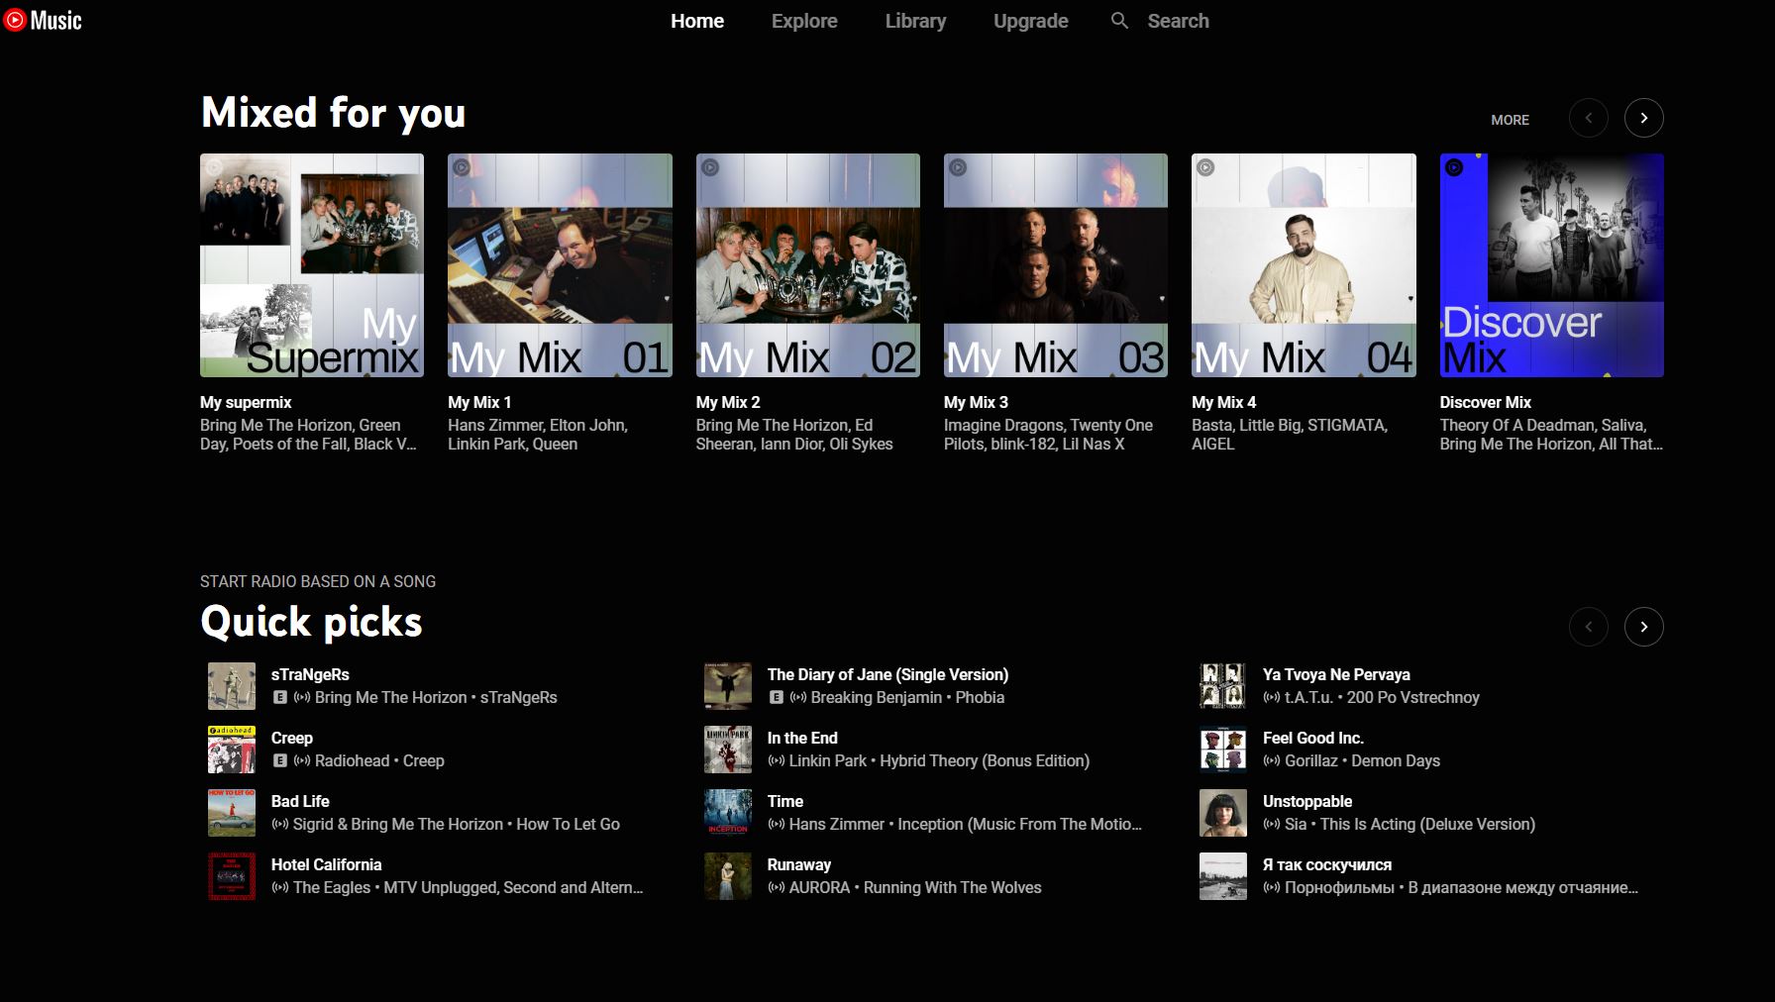The height and width of the screenshot is (1002, 1775).
Task: Open the Порнофильмы artist link
Action: [1340, 887]
